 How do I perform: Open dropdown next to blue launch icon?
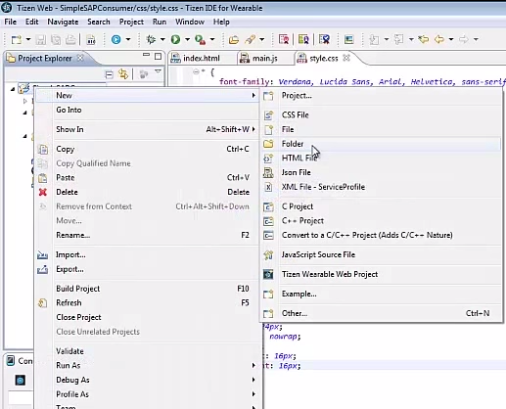(128, 40)
